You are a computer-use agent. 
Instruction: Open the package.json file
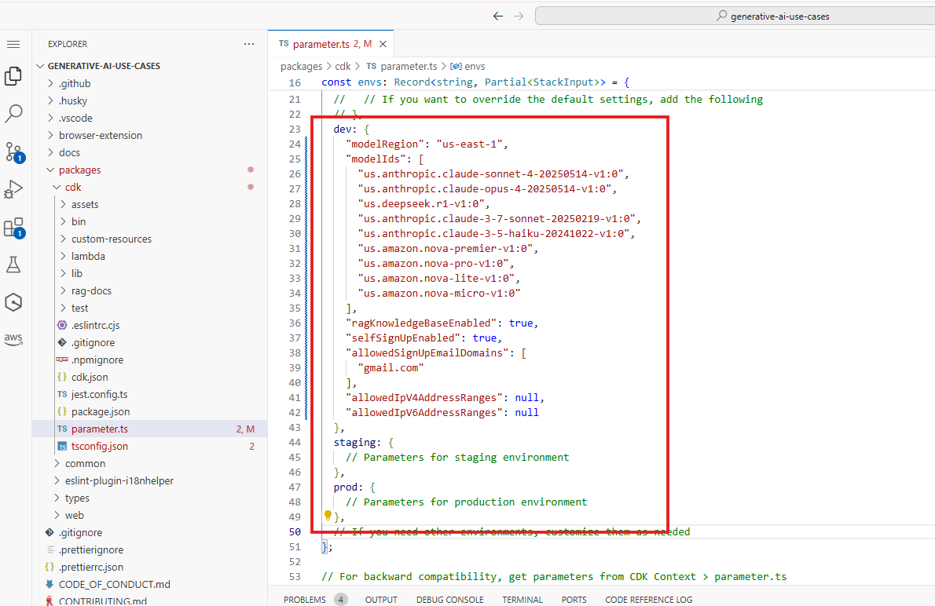coord(149,412)
